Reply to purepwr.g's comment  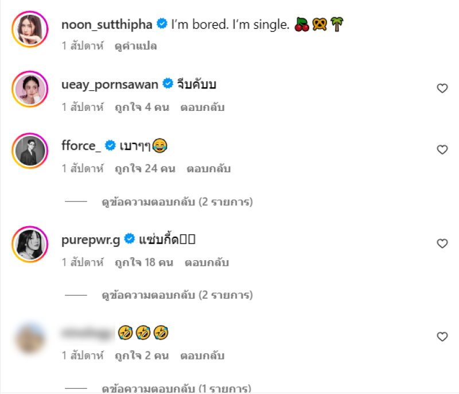pyautogui.click(x=207, y=262)
